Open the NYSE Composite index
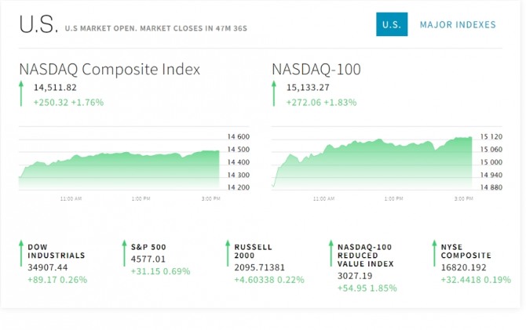The image size is (526, 330). (466, 251)
